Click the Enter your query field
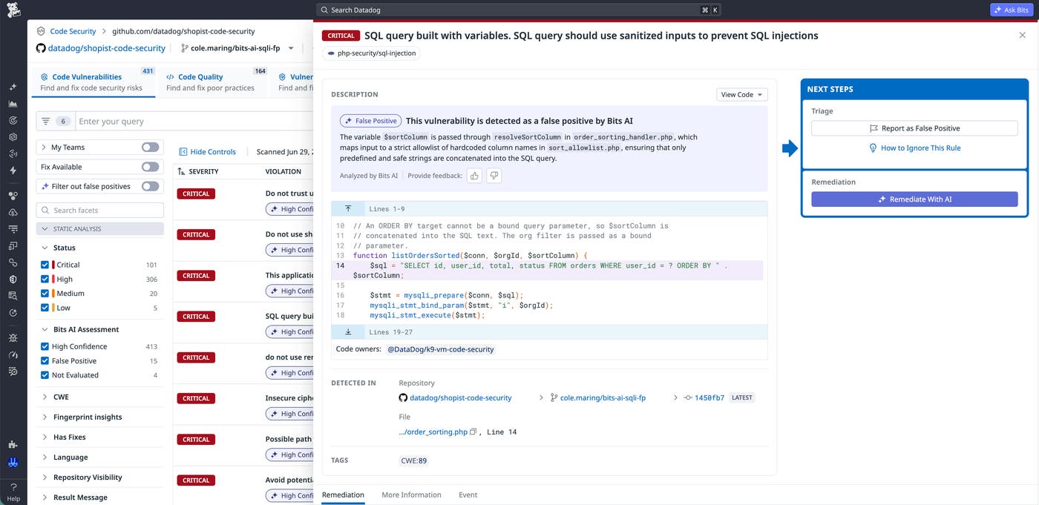 (194, 121)
